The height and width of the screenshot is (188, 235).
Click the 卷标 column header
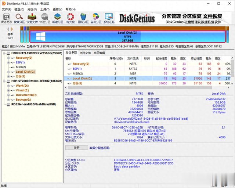[x=86, y=58]
